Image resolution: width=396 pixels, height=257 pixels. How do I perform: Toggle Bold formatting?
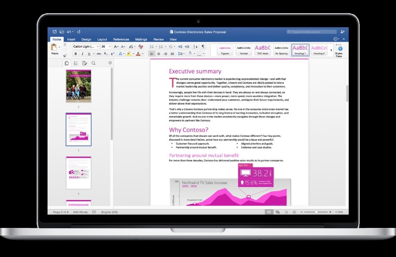coord(76,54)
